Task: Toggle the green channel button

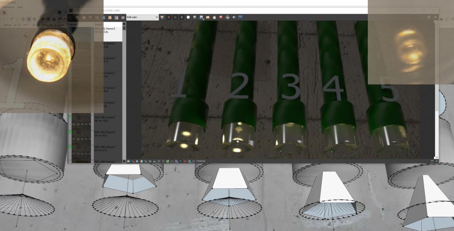Action: pyautogui.click(x=175, y=17)
